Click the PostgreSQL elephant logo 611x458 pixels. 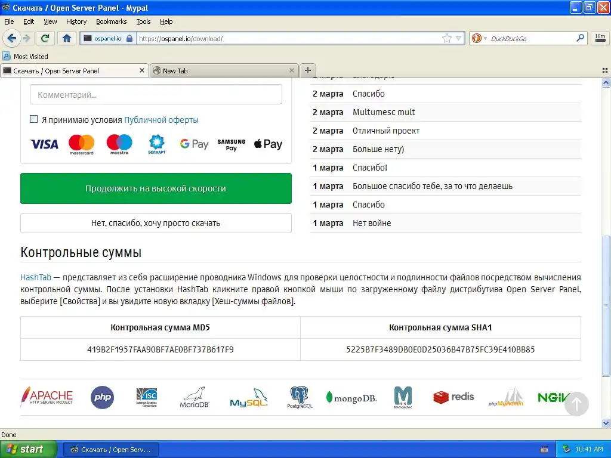(300, 397)
